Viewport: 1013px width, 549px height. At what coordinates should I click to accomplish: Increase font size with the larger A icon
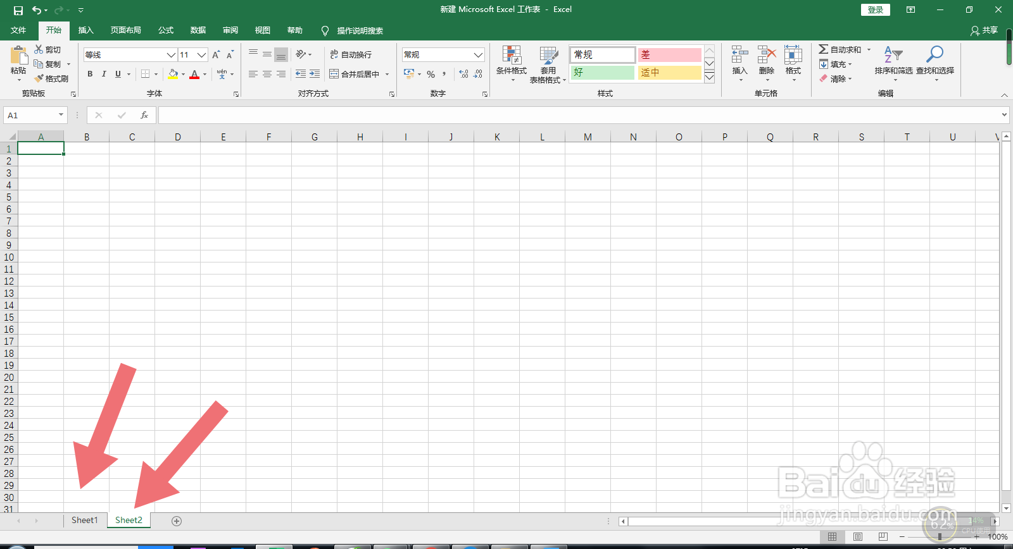click(216, 55)
